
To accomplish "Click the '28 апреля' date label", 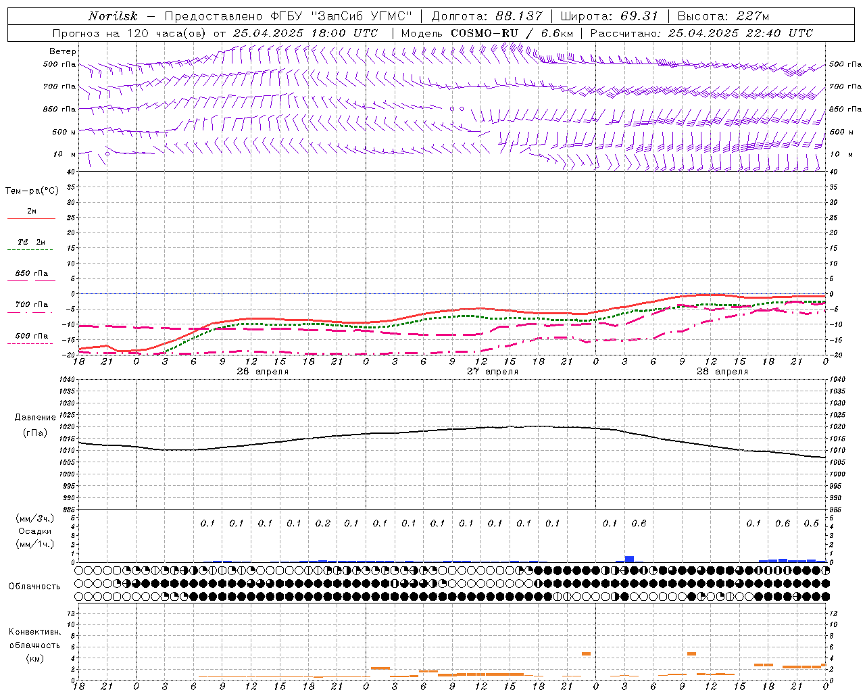I will click(722, 372).
